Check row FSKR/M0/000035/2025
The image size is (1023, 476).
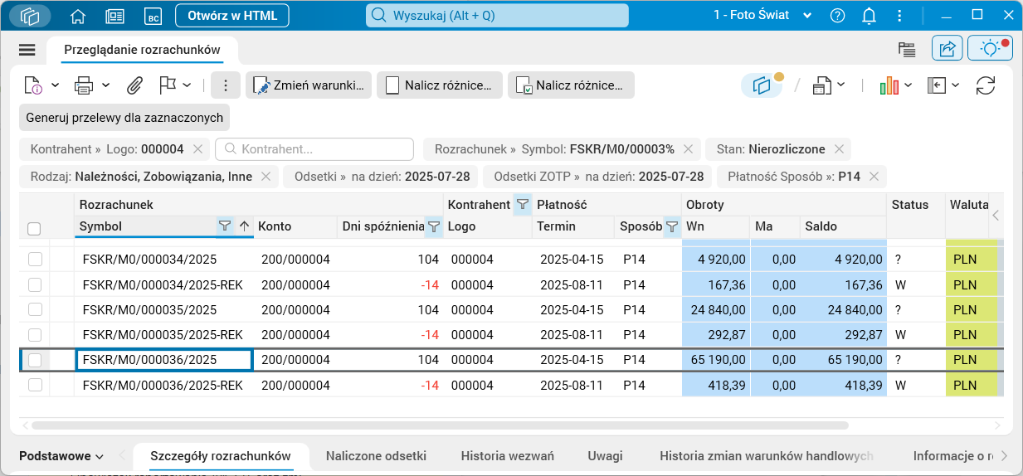coord(34,309)
